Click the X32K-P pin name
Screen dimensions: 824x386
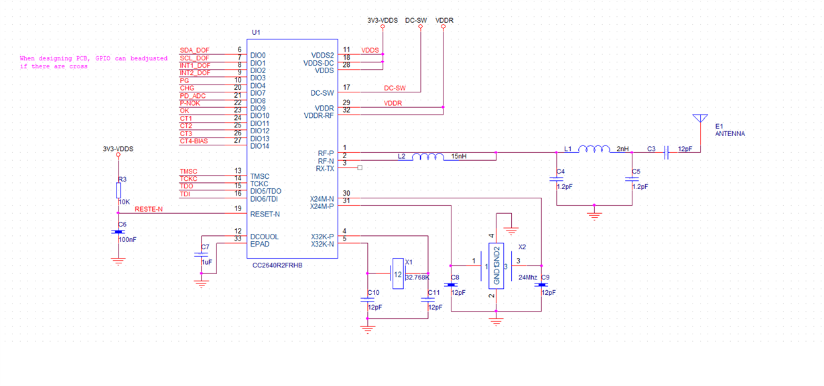322,237
